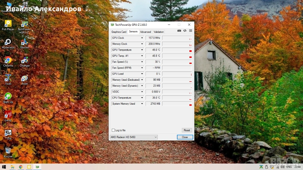303x170 pixels.
Task: Select the 7-Zip desktop icon
Action: [x=8, y=133]
